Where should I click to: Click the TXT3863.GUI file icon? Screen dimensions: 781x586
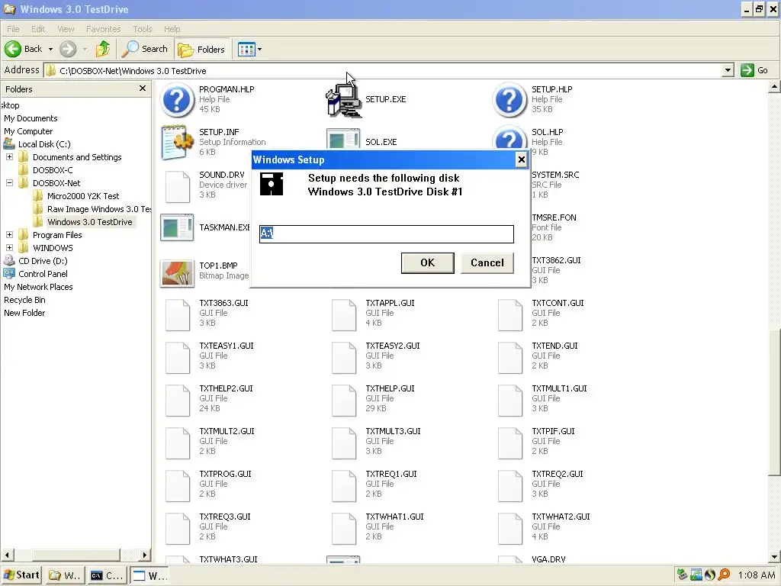178,314
